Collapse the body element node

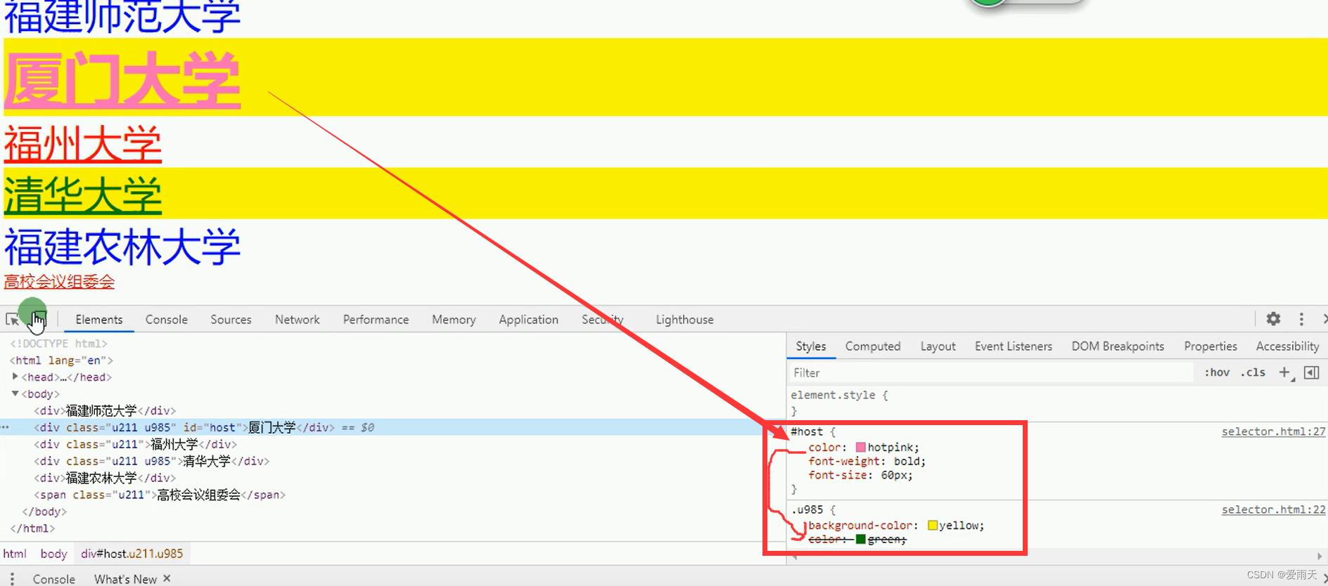pos(15,393)
